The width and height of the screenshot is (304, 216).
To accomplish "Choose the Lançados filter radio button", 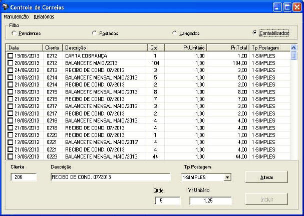I will tap(175, 33).
